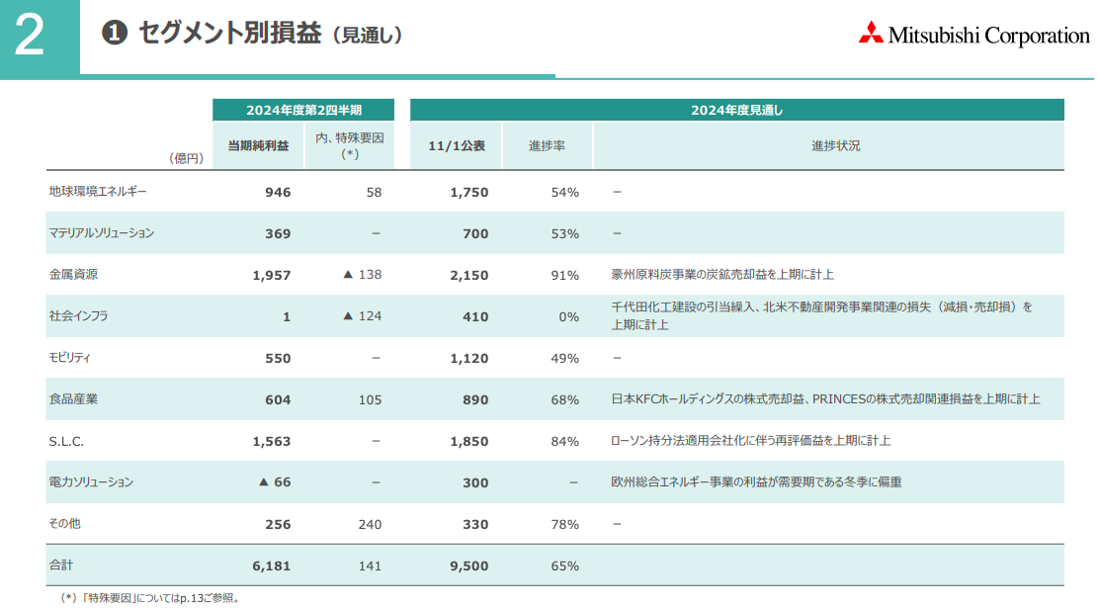Click the special factor ▲ 124
Viewport: 1100px width, 609px height.
pos(362,315)
